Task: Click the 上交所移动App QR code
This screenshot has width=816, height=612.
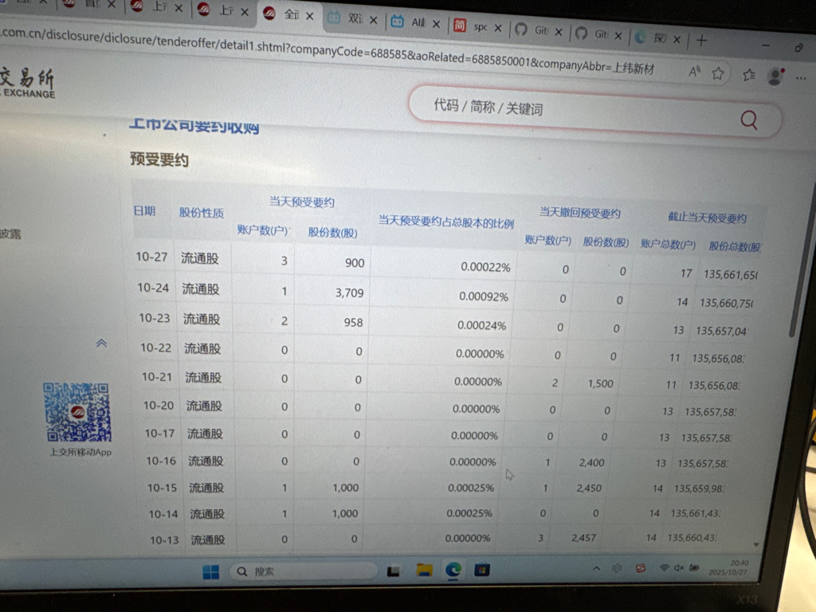Action: pyautogui.click(x=77, y=412)
